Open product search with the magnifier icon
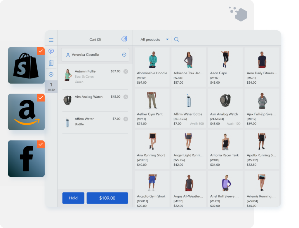Screen dimensions: 299x228 [176, 39]
